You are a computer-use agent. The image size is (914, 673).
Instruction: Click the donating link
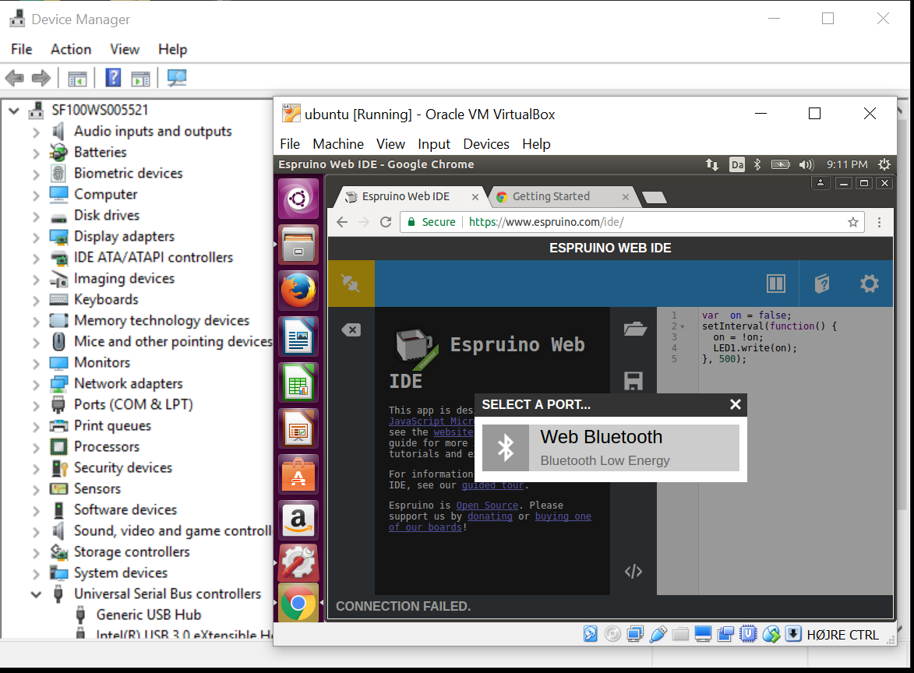(x=489, y=516)
